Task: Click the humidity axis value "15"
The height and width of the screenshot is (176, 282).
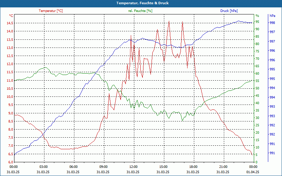Action: coord(257,140)
